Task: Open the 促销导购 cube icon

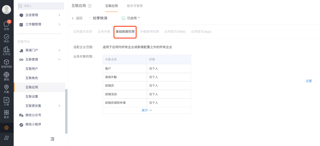Action: coord(7,62)
